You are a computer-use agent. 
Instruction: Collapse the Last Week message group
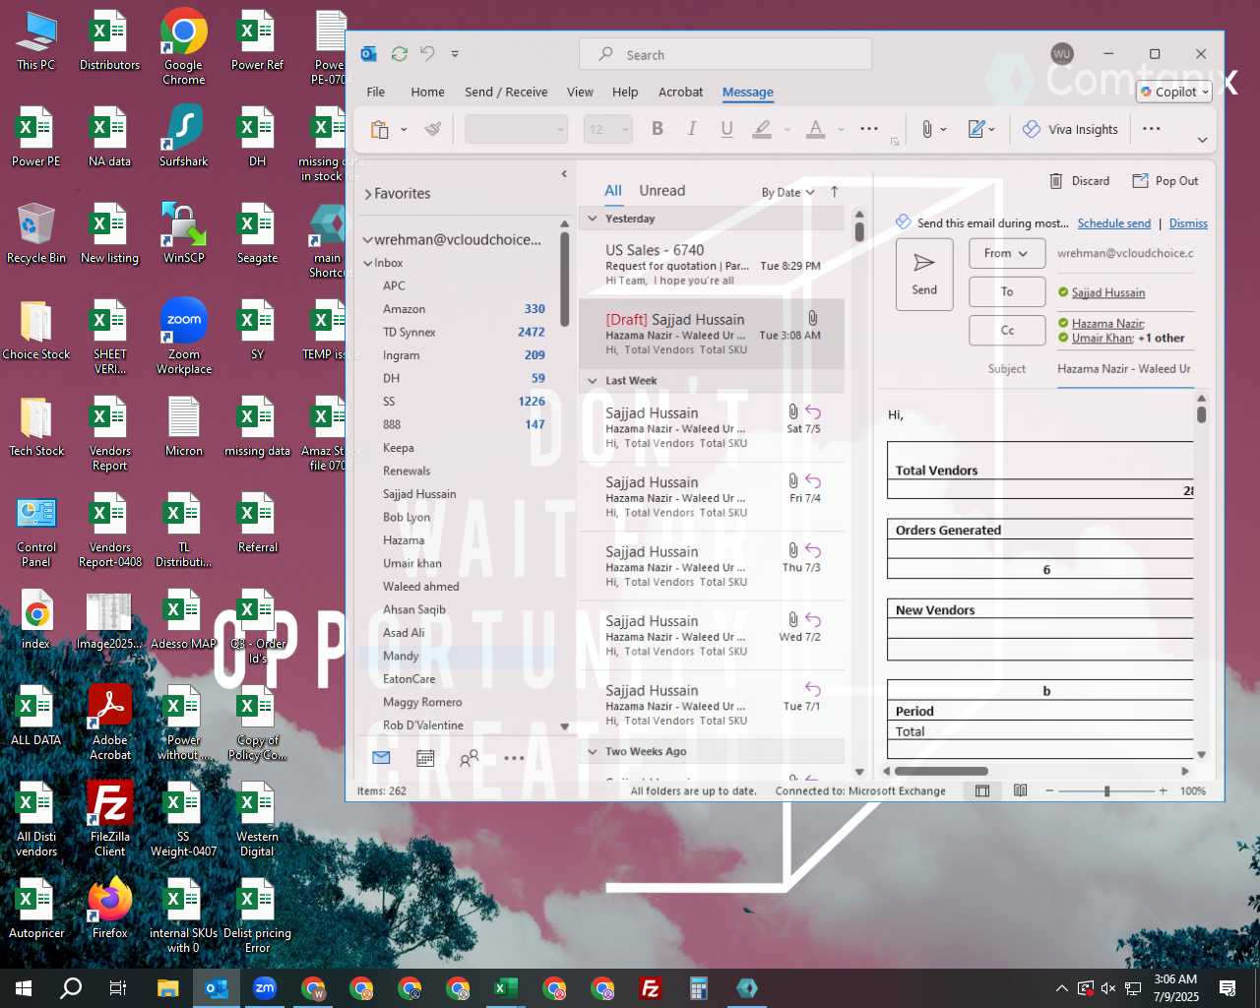(593, 381)
